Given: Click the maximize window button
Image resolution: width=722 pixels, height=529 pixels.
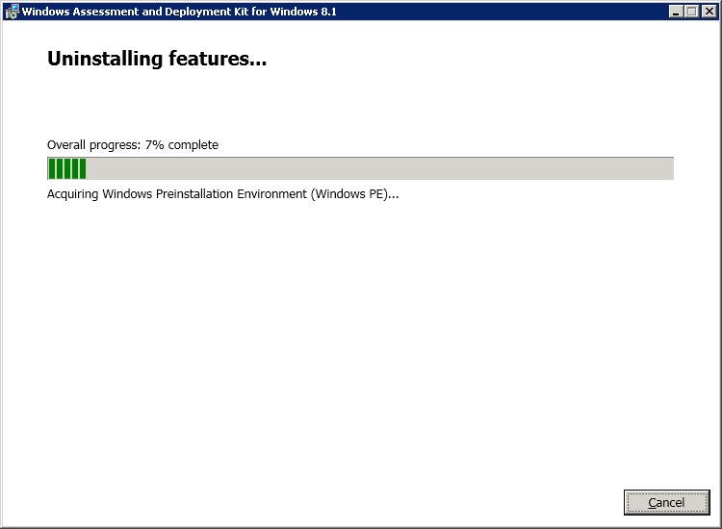Looking at the screenshot, I should click(691, 12).
